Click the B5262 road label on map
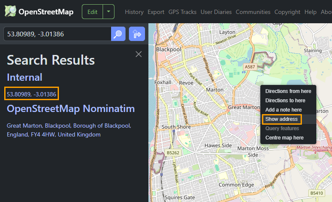The image size is (332, 202). [173, 153]
